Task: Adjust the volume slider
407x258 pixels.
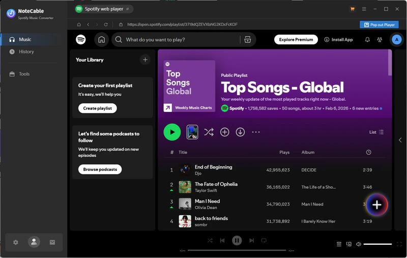Action: [x=377, y=244]
